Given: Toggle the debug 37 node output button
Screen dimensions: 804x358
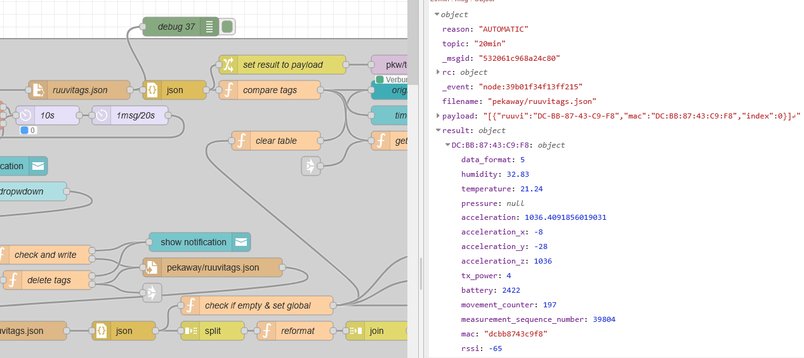Looking at the screenshot, I should click(227, 27).
